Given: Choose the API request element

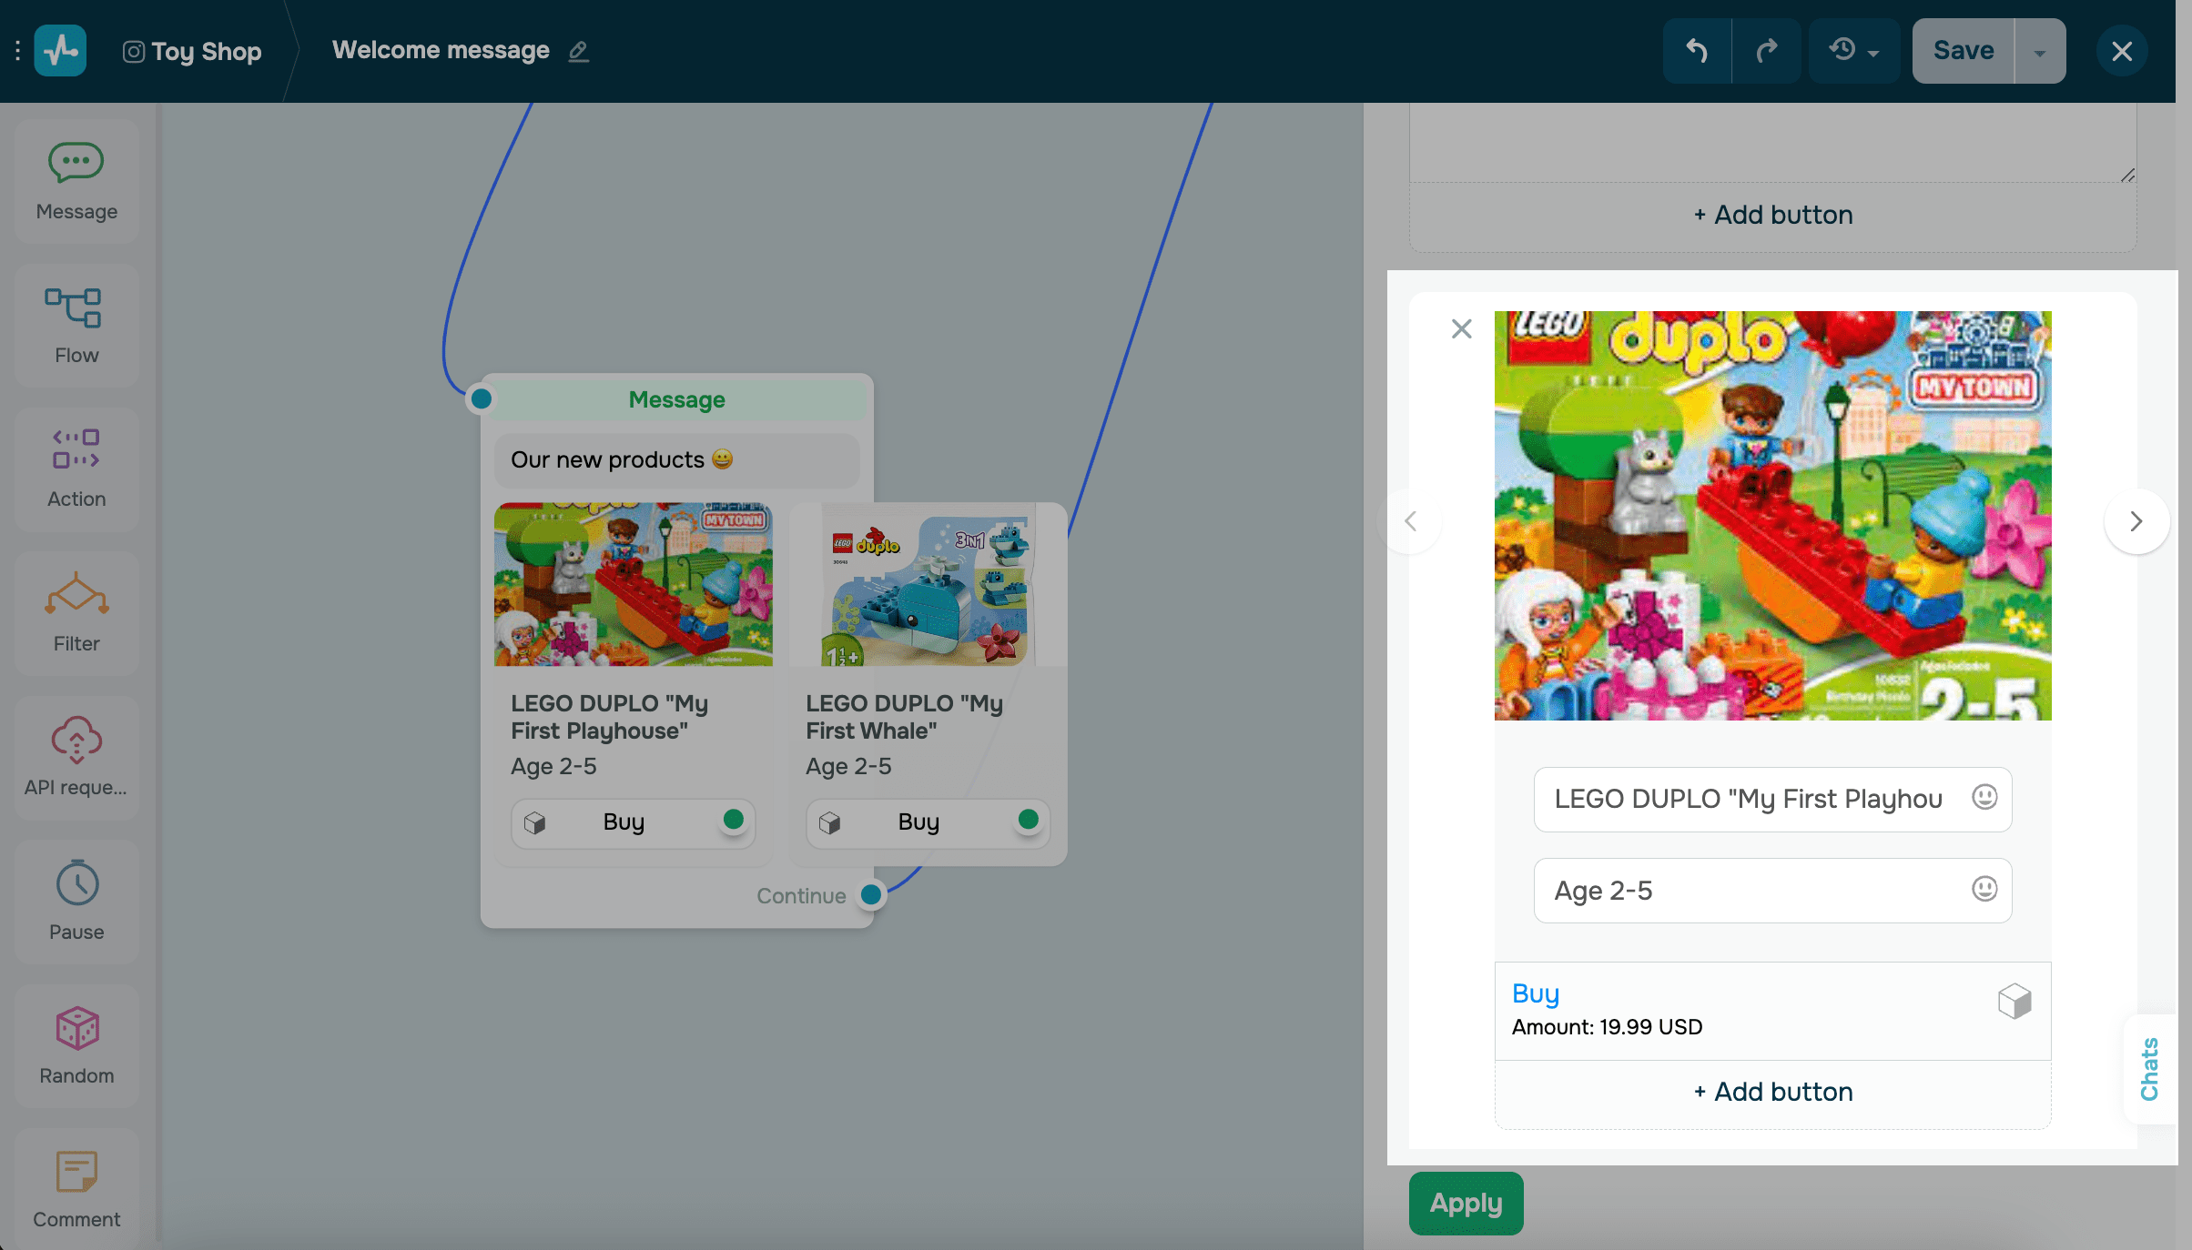Looking at the screenshot, I should (76, 757).
